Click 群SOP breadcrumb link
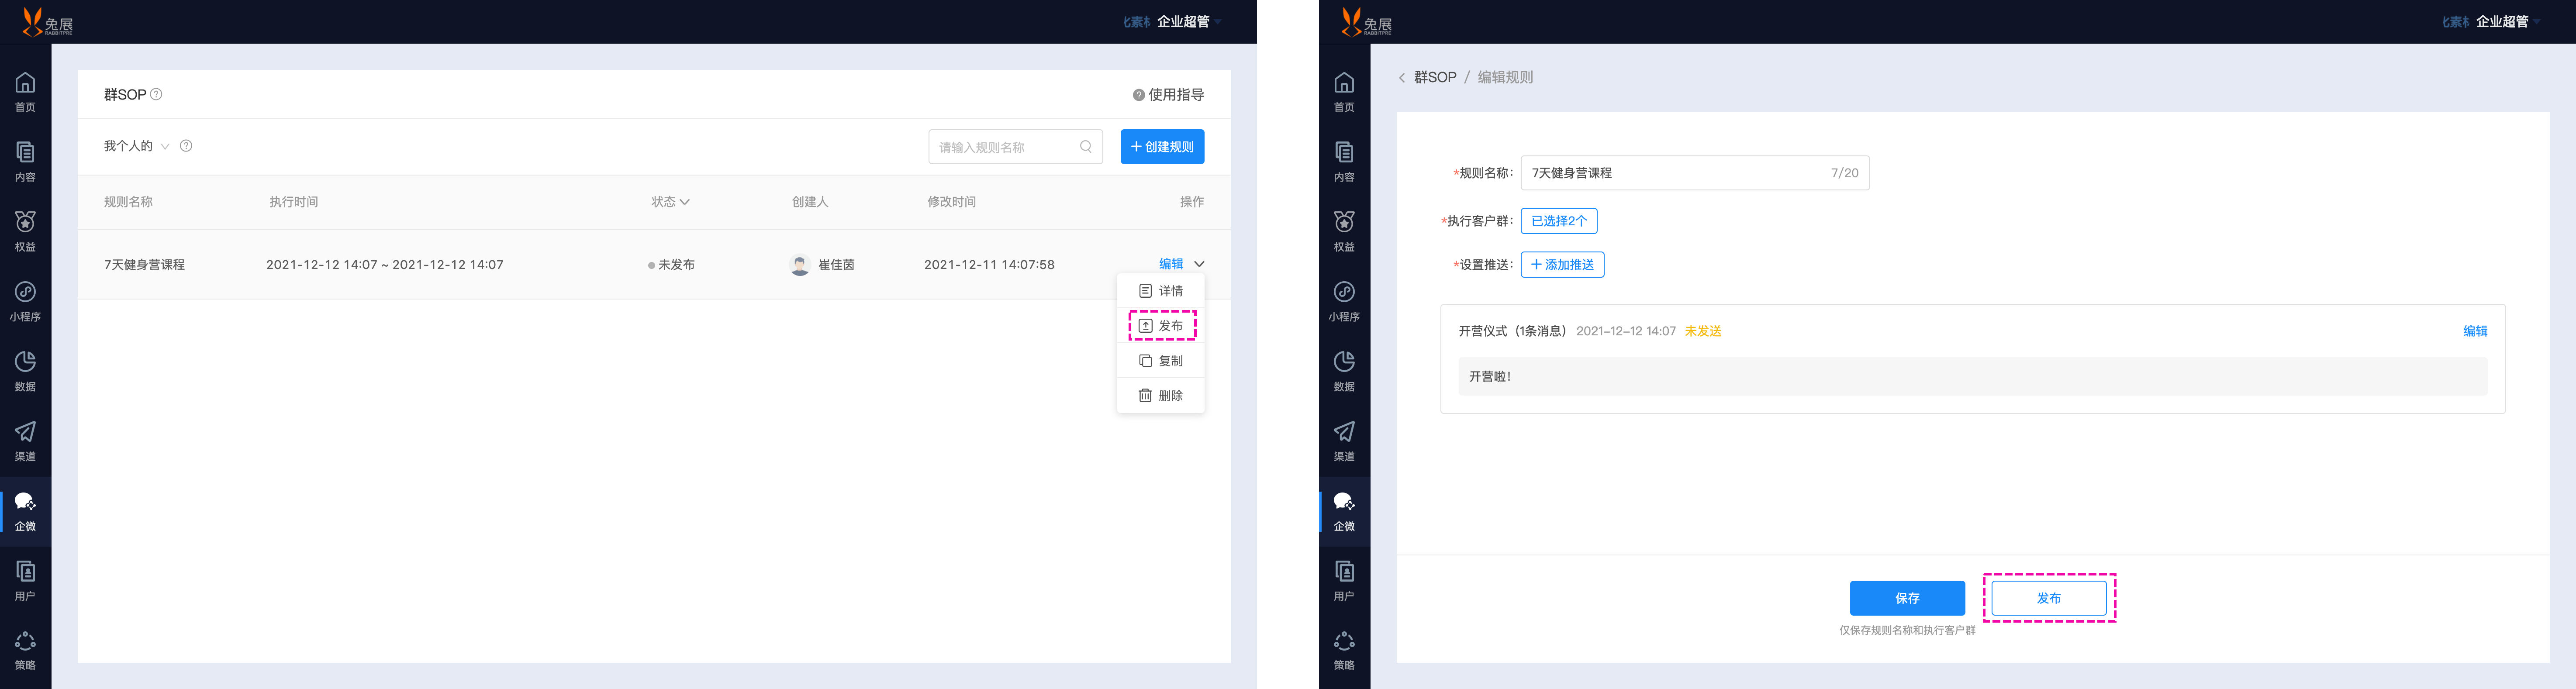Image resolution: width=2576 pixels, height=689 pixels. [1435, 77]
